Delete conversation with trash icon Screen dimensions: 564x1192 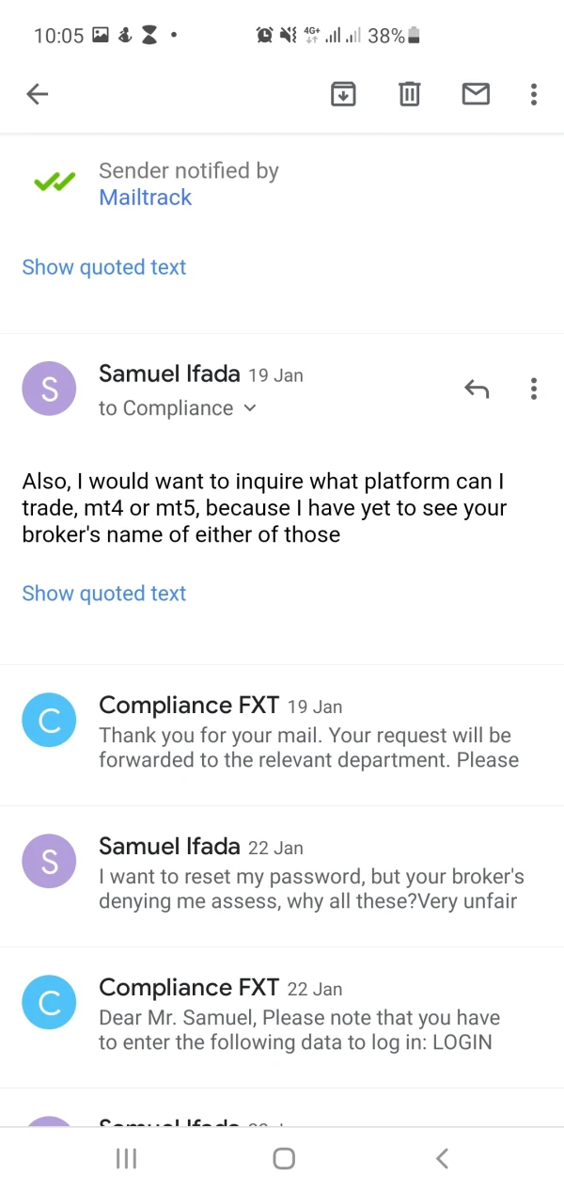[409, 94]
